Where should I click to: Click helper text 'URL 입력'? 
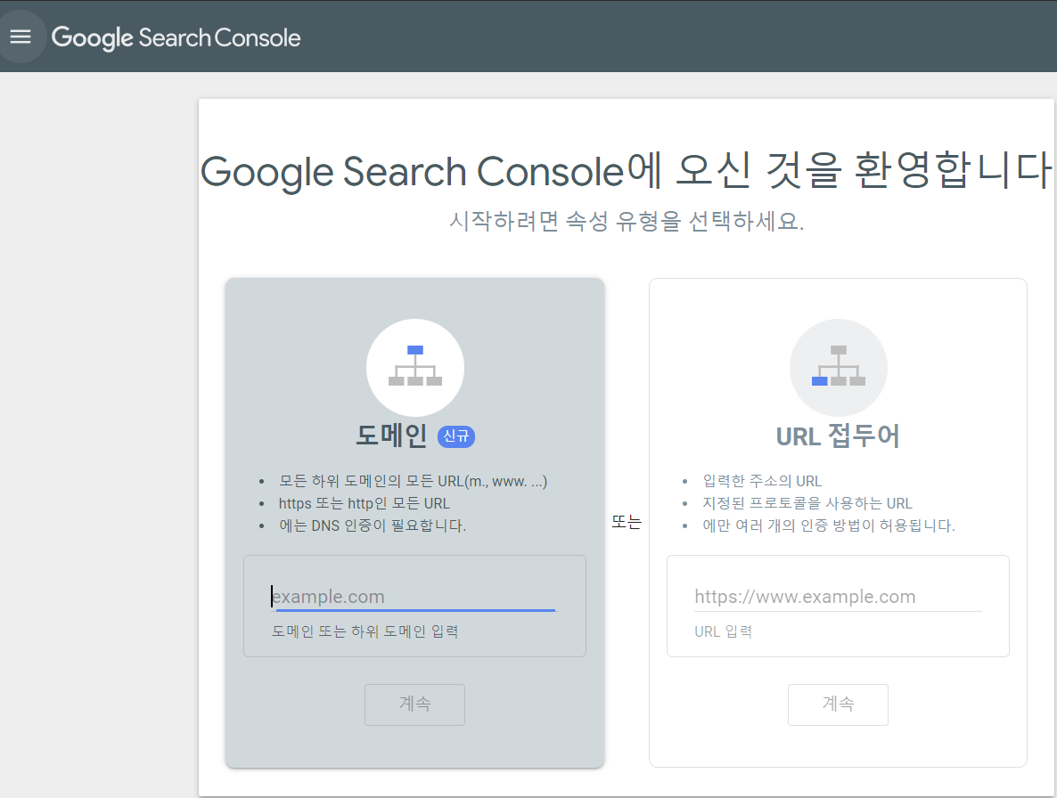[x=724, y=631]
